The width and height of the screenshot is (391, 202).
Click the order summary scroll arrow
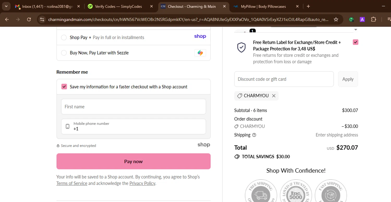coord(356,30)
